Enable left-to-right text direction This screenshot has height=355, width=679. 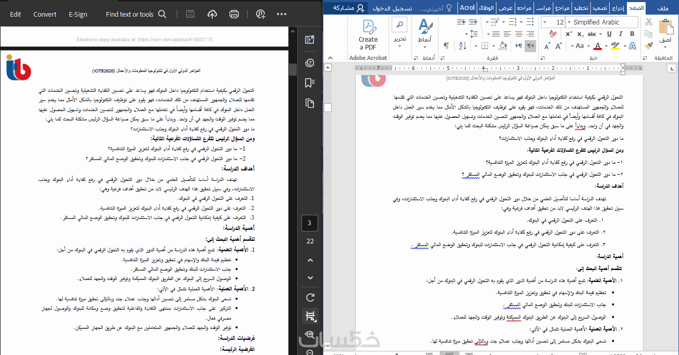pos(519,46)
